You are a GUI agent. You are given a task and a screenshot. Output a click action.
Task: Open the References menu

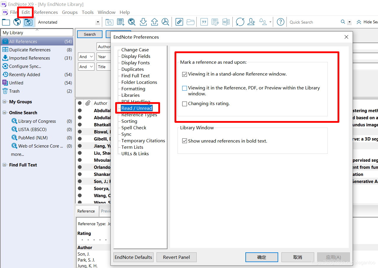click(46, 12)
